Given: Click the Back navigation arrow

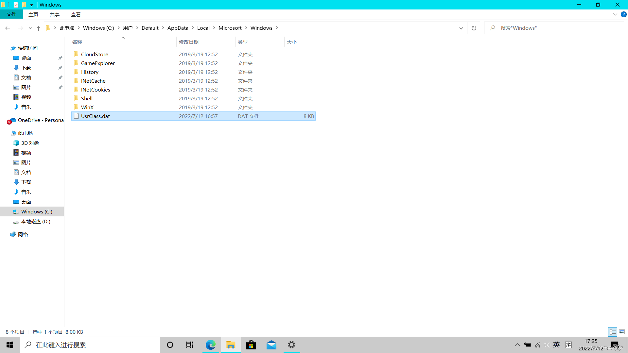Looking at the screenshot, I should coord(8,28).
